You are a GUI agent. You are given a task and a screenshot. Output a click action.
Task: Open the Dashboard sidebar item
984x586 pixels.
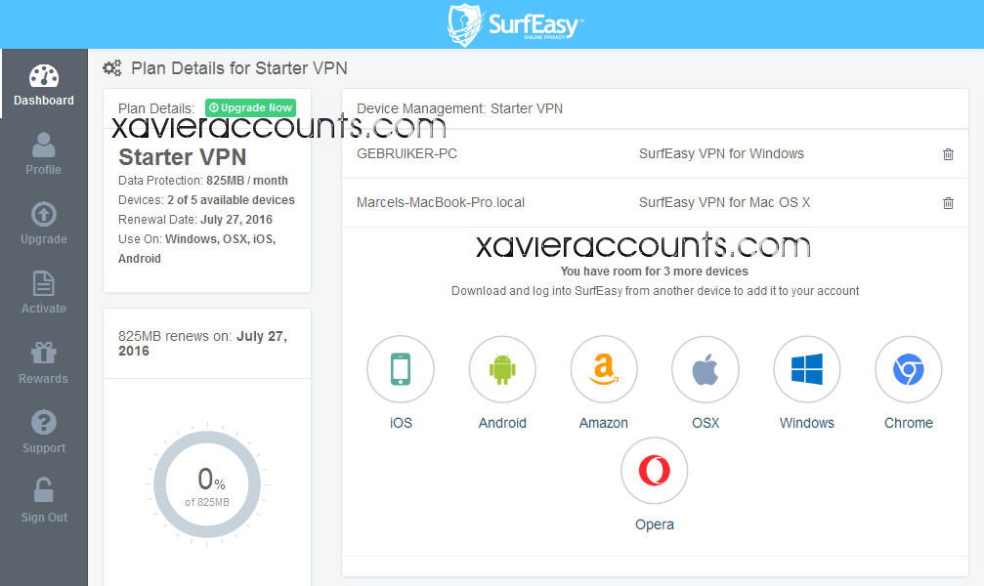(x=44, y=84)
